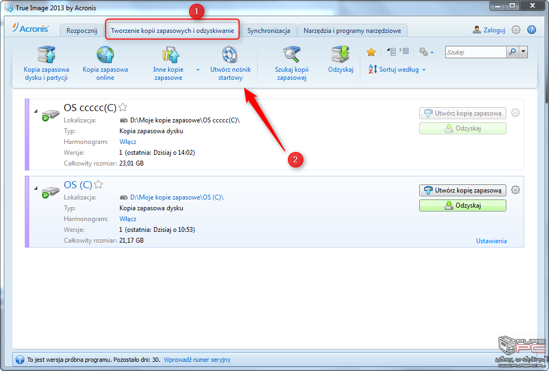This screenshot has height=371, width=549.
Task: Click Utwórz kopię zapasową for OS (C)
Action: (x=463, y=190)
